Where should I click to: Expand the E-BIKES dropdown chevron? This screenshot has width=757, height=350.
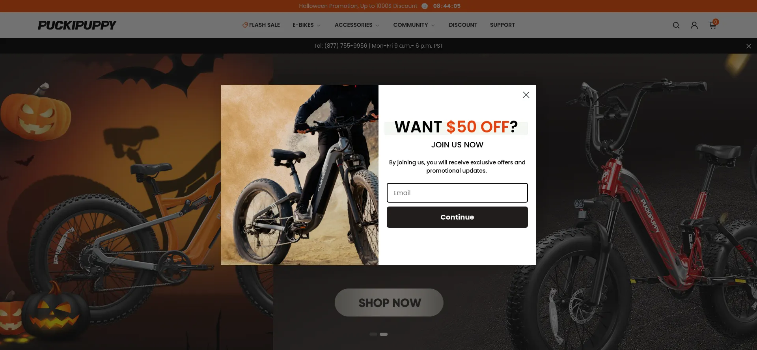click(x=319, y=25)
